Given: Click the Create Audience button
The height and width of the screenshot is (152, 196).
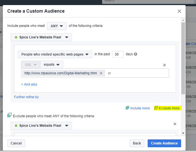Looking at the screenshot, I should (x=164, y=143).
